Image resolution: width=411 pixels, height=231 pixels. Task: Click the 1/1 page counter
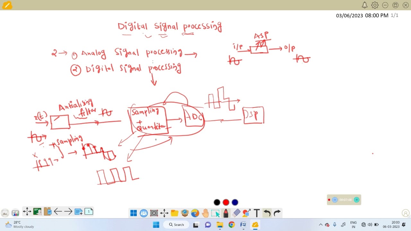395,15
